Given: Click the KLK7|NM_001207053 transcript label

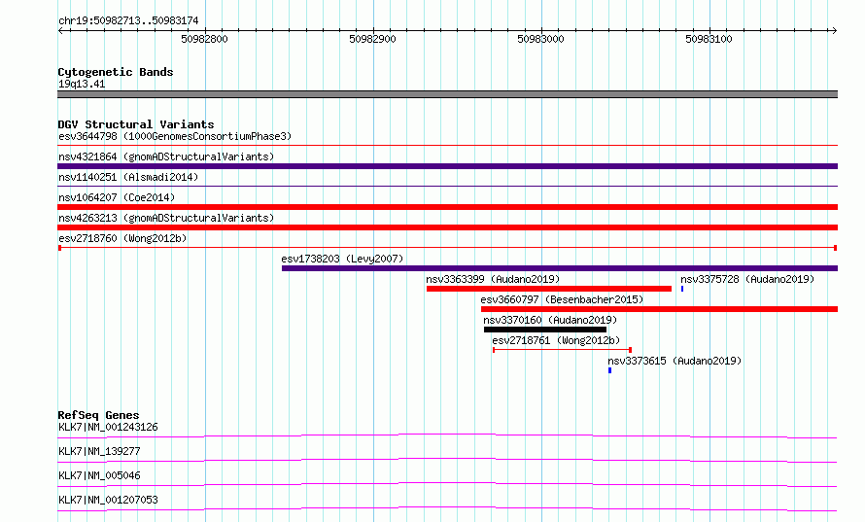Looking at the screenshot, I should [x=108, y=500].
